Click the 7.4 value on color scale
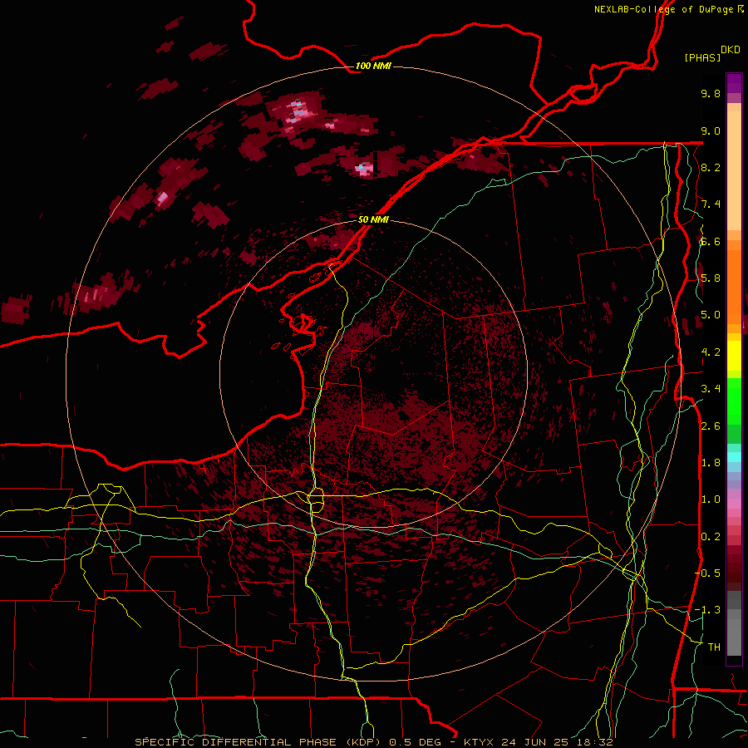Screen dimensions: 748x748 pos(711,204)
